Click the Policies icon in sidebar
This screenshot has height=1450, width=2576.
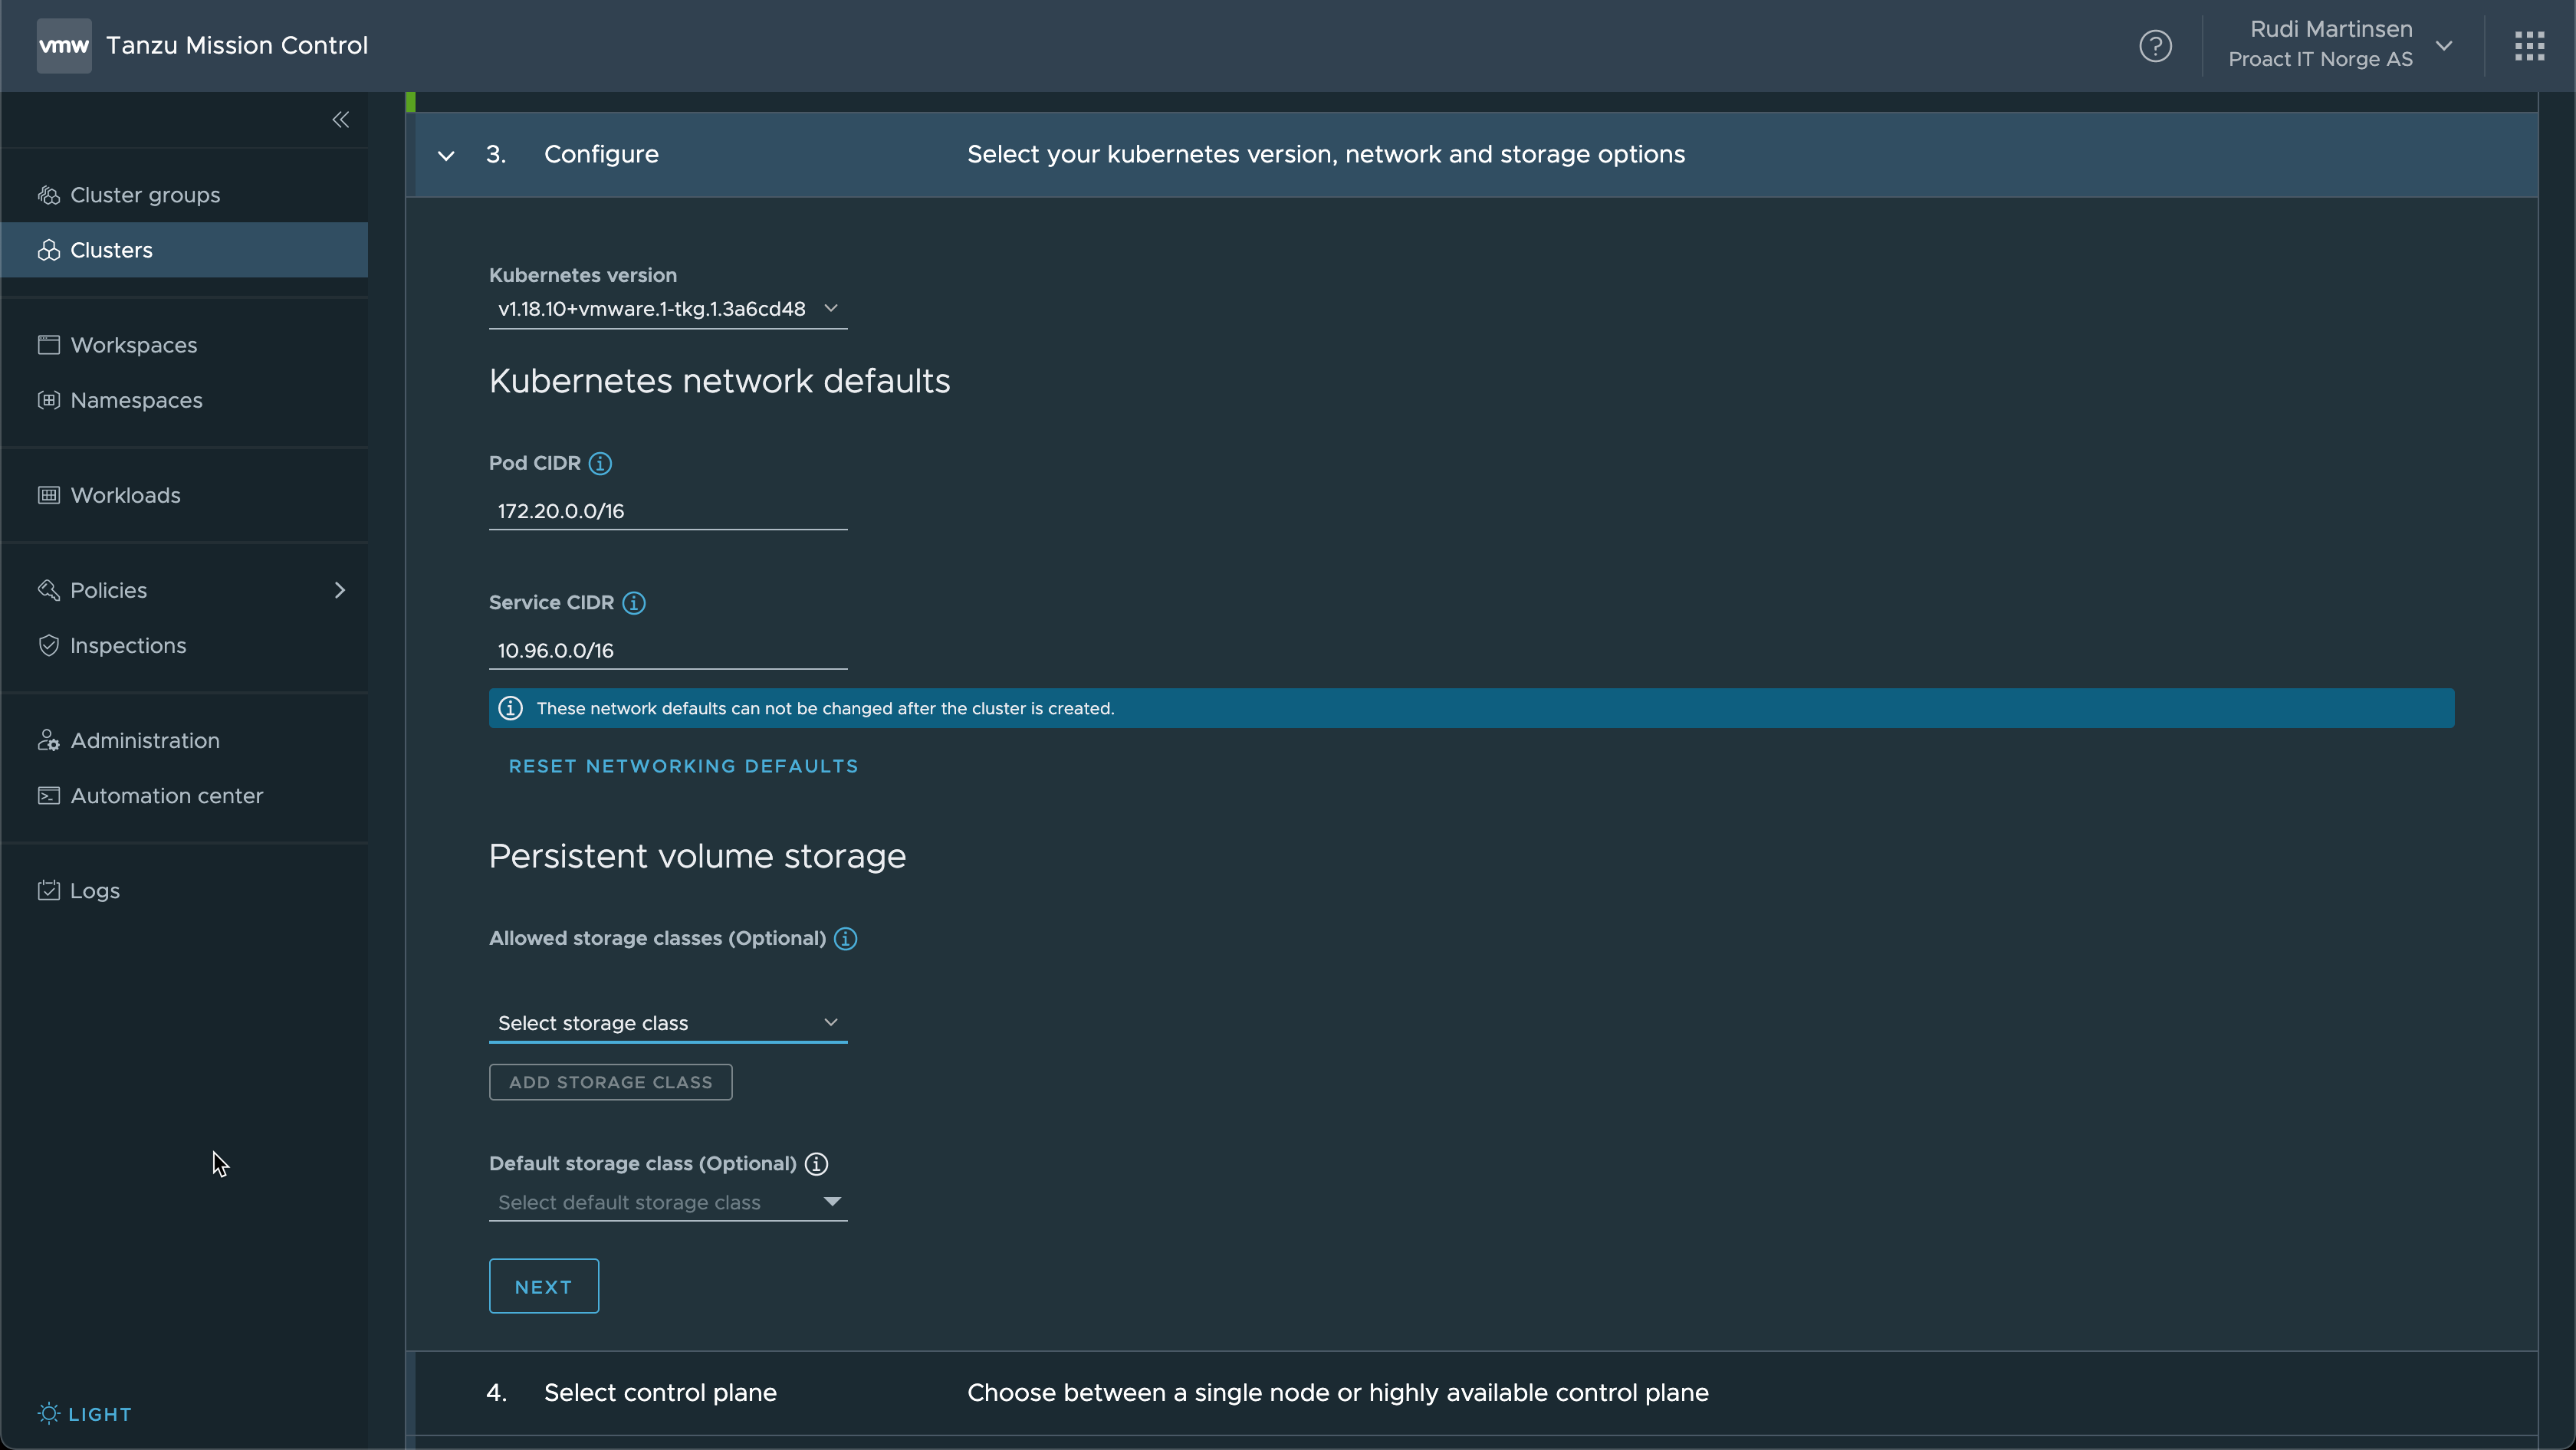coord(49,589)
